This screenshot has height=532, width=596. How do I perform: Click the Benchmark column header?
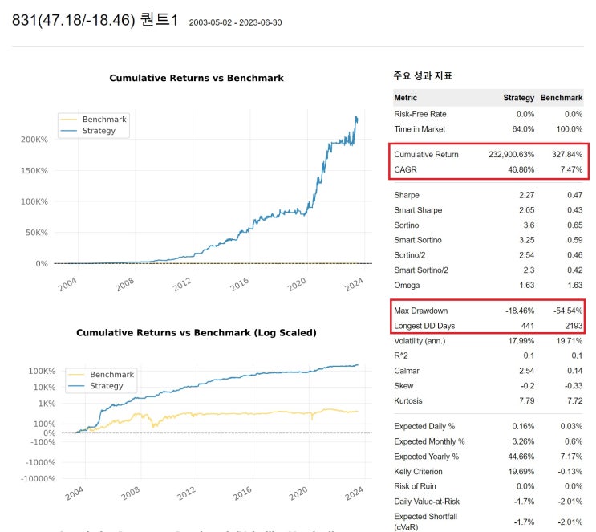click(562, 98)
